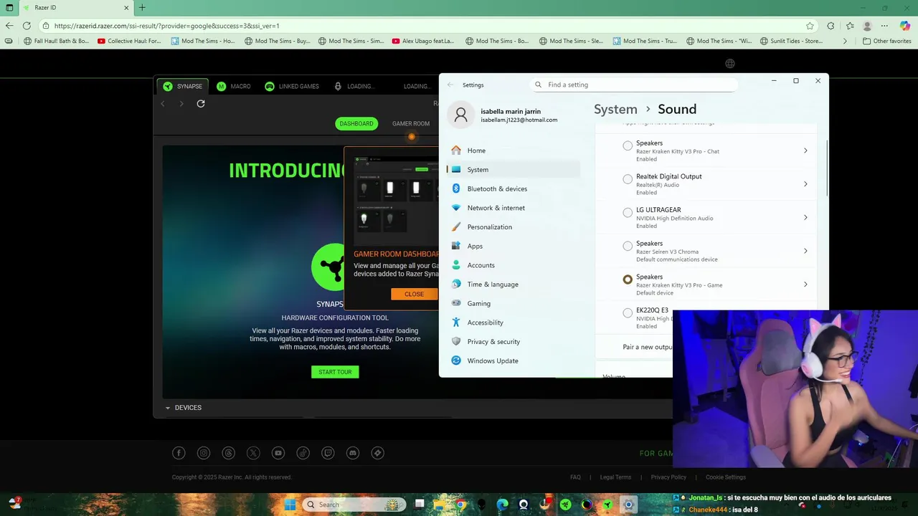Switch to the LINKED GAMES tab

coord(292,86)
